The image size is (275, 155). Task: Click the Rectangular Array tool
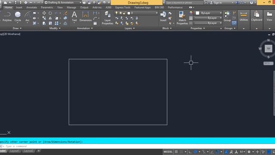click(x=56, y=23)
